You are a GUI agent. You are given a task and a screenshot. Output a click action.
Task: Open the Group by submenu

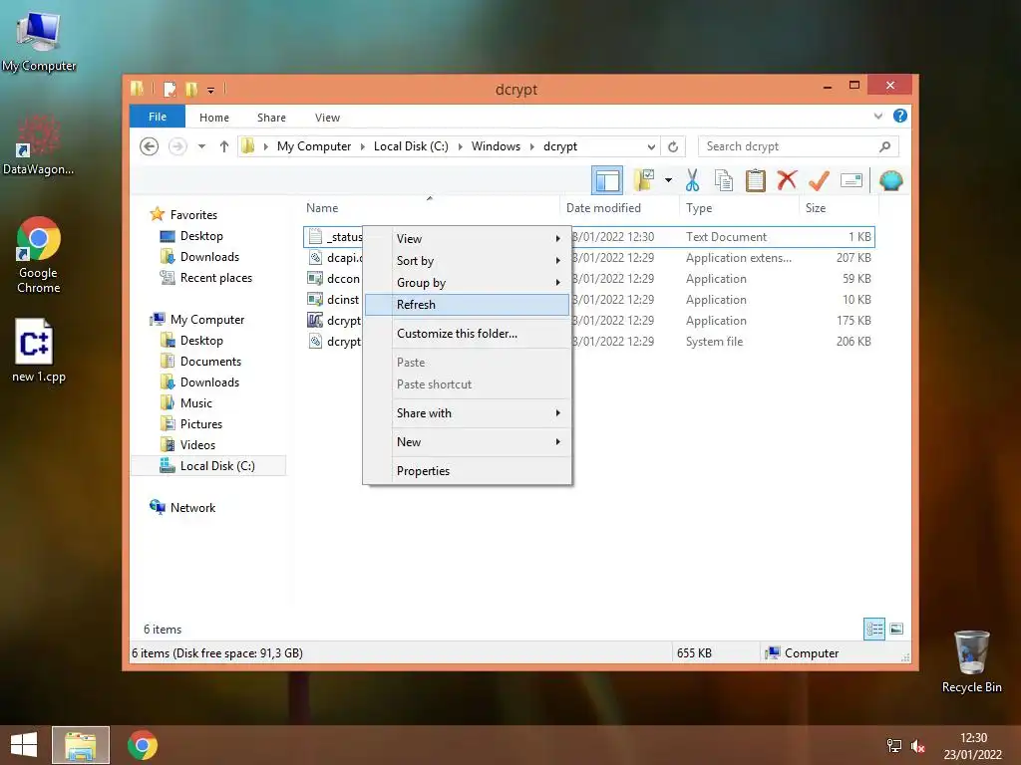pyautogui.click(x=467, y=283)
